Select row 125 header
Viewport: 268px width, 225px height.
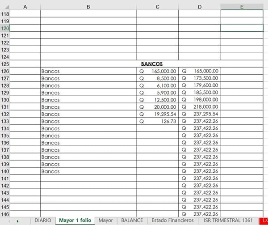point(5,64)
